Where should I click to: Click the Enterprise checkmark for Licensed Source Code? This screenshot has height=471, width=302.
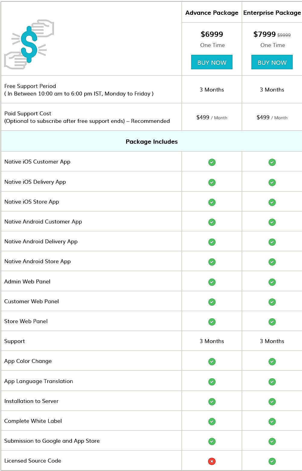(272, 461)
